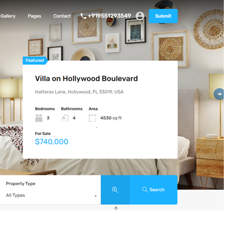Click the Property Type dropdown arrow
The image size is (226, 225).
click(x=96, y=196)
